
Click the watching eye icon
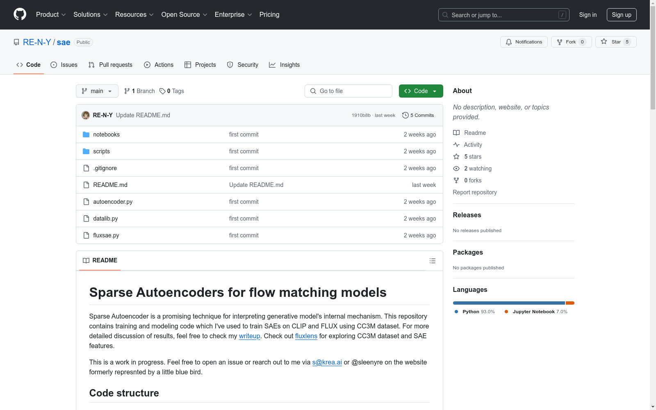(456, 169)
